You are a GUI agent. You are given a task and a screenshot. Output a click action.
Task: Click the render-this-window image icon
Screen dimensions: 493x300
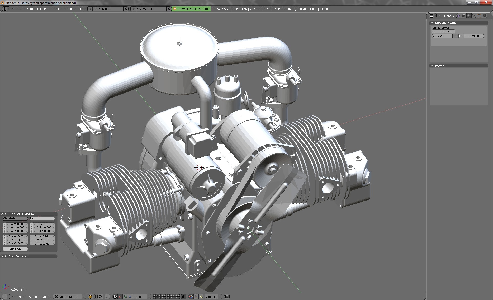(227, 297)
